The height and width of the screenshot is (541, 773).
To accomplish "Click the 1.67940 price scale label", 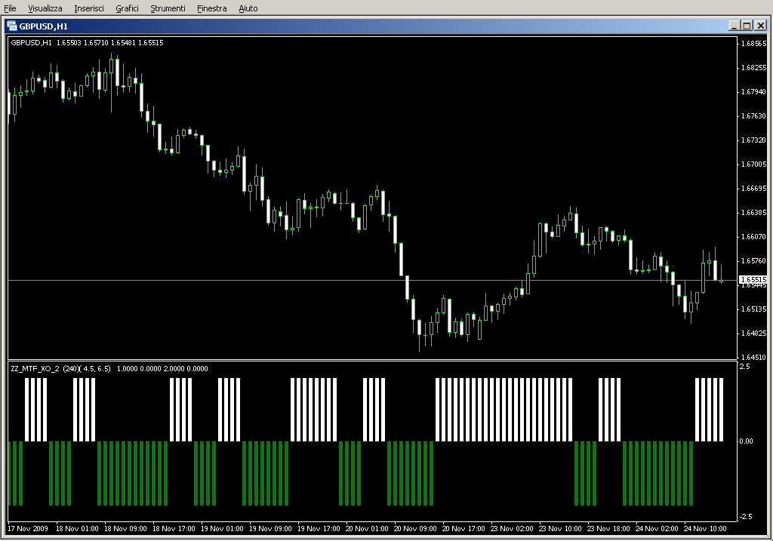I will 754,91.
